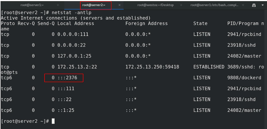The image size is (267, 129).
Task: Click the highlighted :::2376 local address
Action: click(x=67, y=78)
